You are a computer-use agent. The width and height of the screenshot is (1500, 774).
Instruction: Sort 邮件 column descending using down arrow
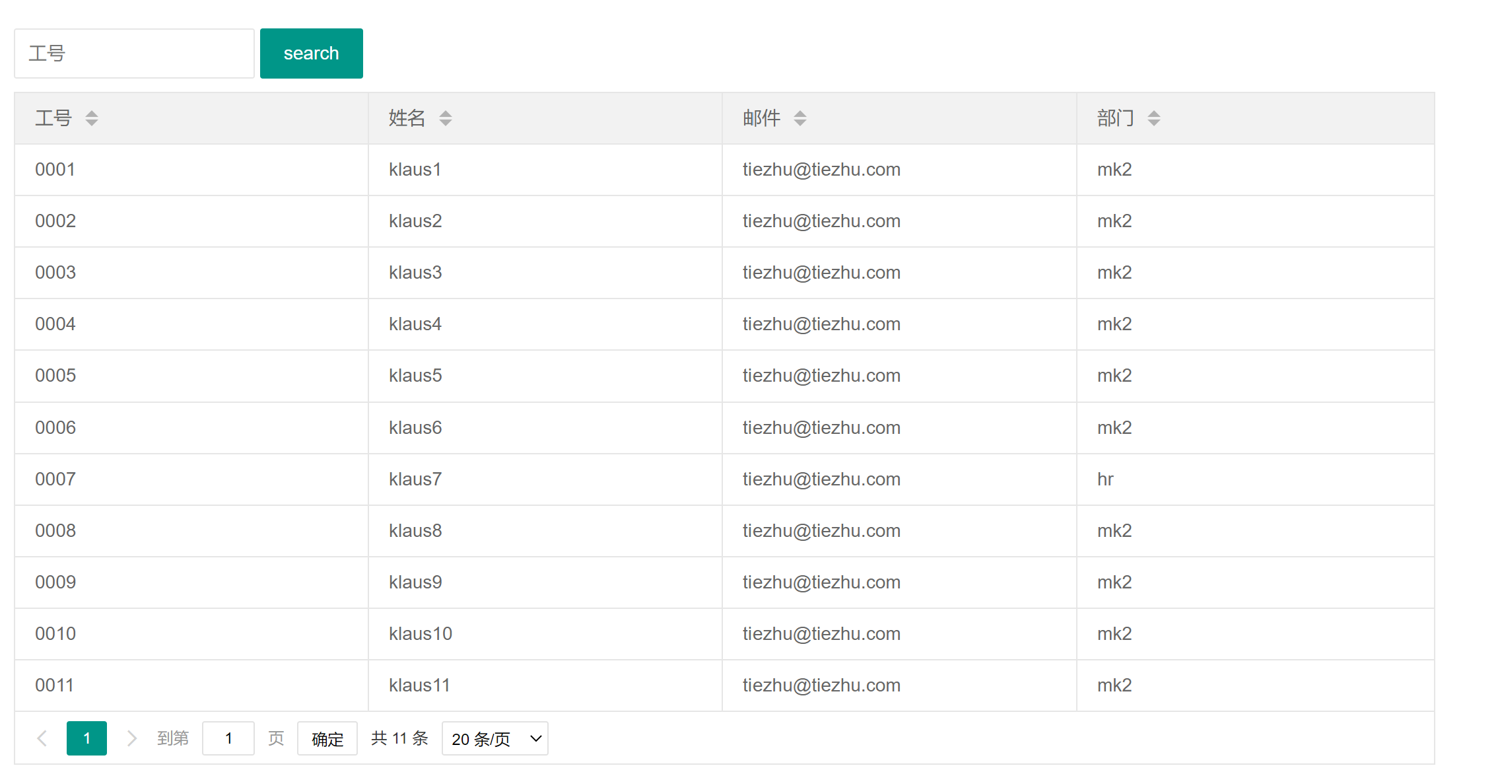click(800, 123)
